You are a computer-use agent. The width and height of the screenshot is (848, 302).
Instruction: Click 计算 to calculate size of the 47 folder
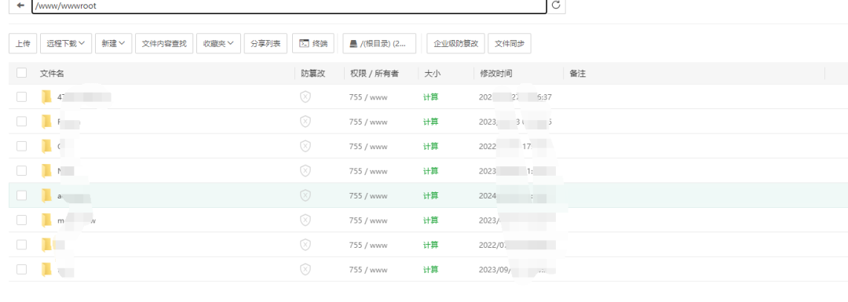click(430, 97)
